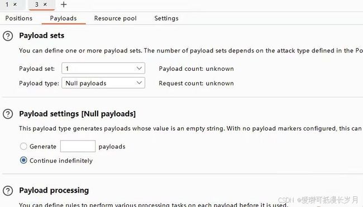Click the Null payloads dropdown chevron
The width and height of the screenshot is (363, 207).
(139, 83)
